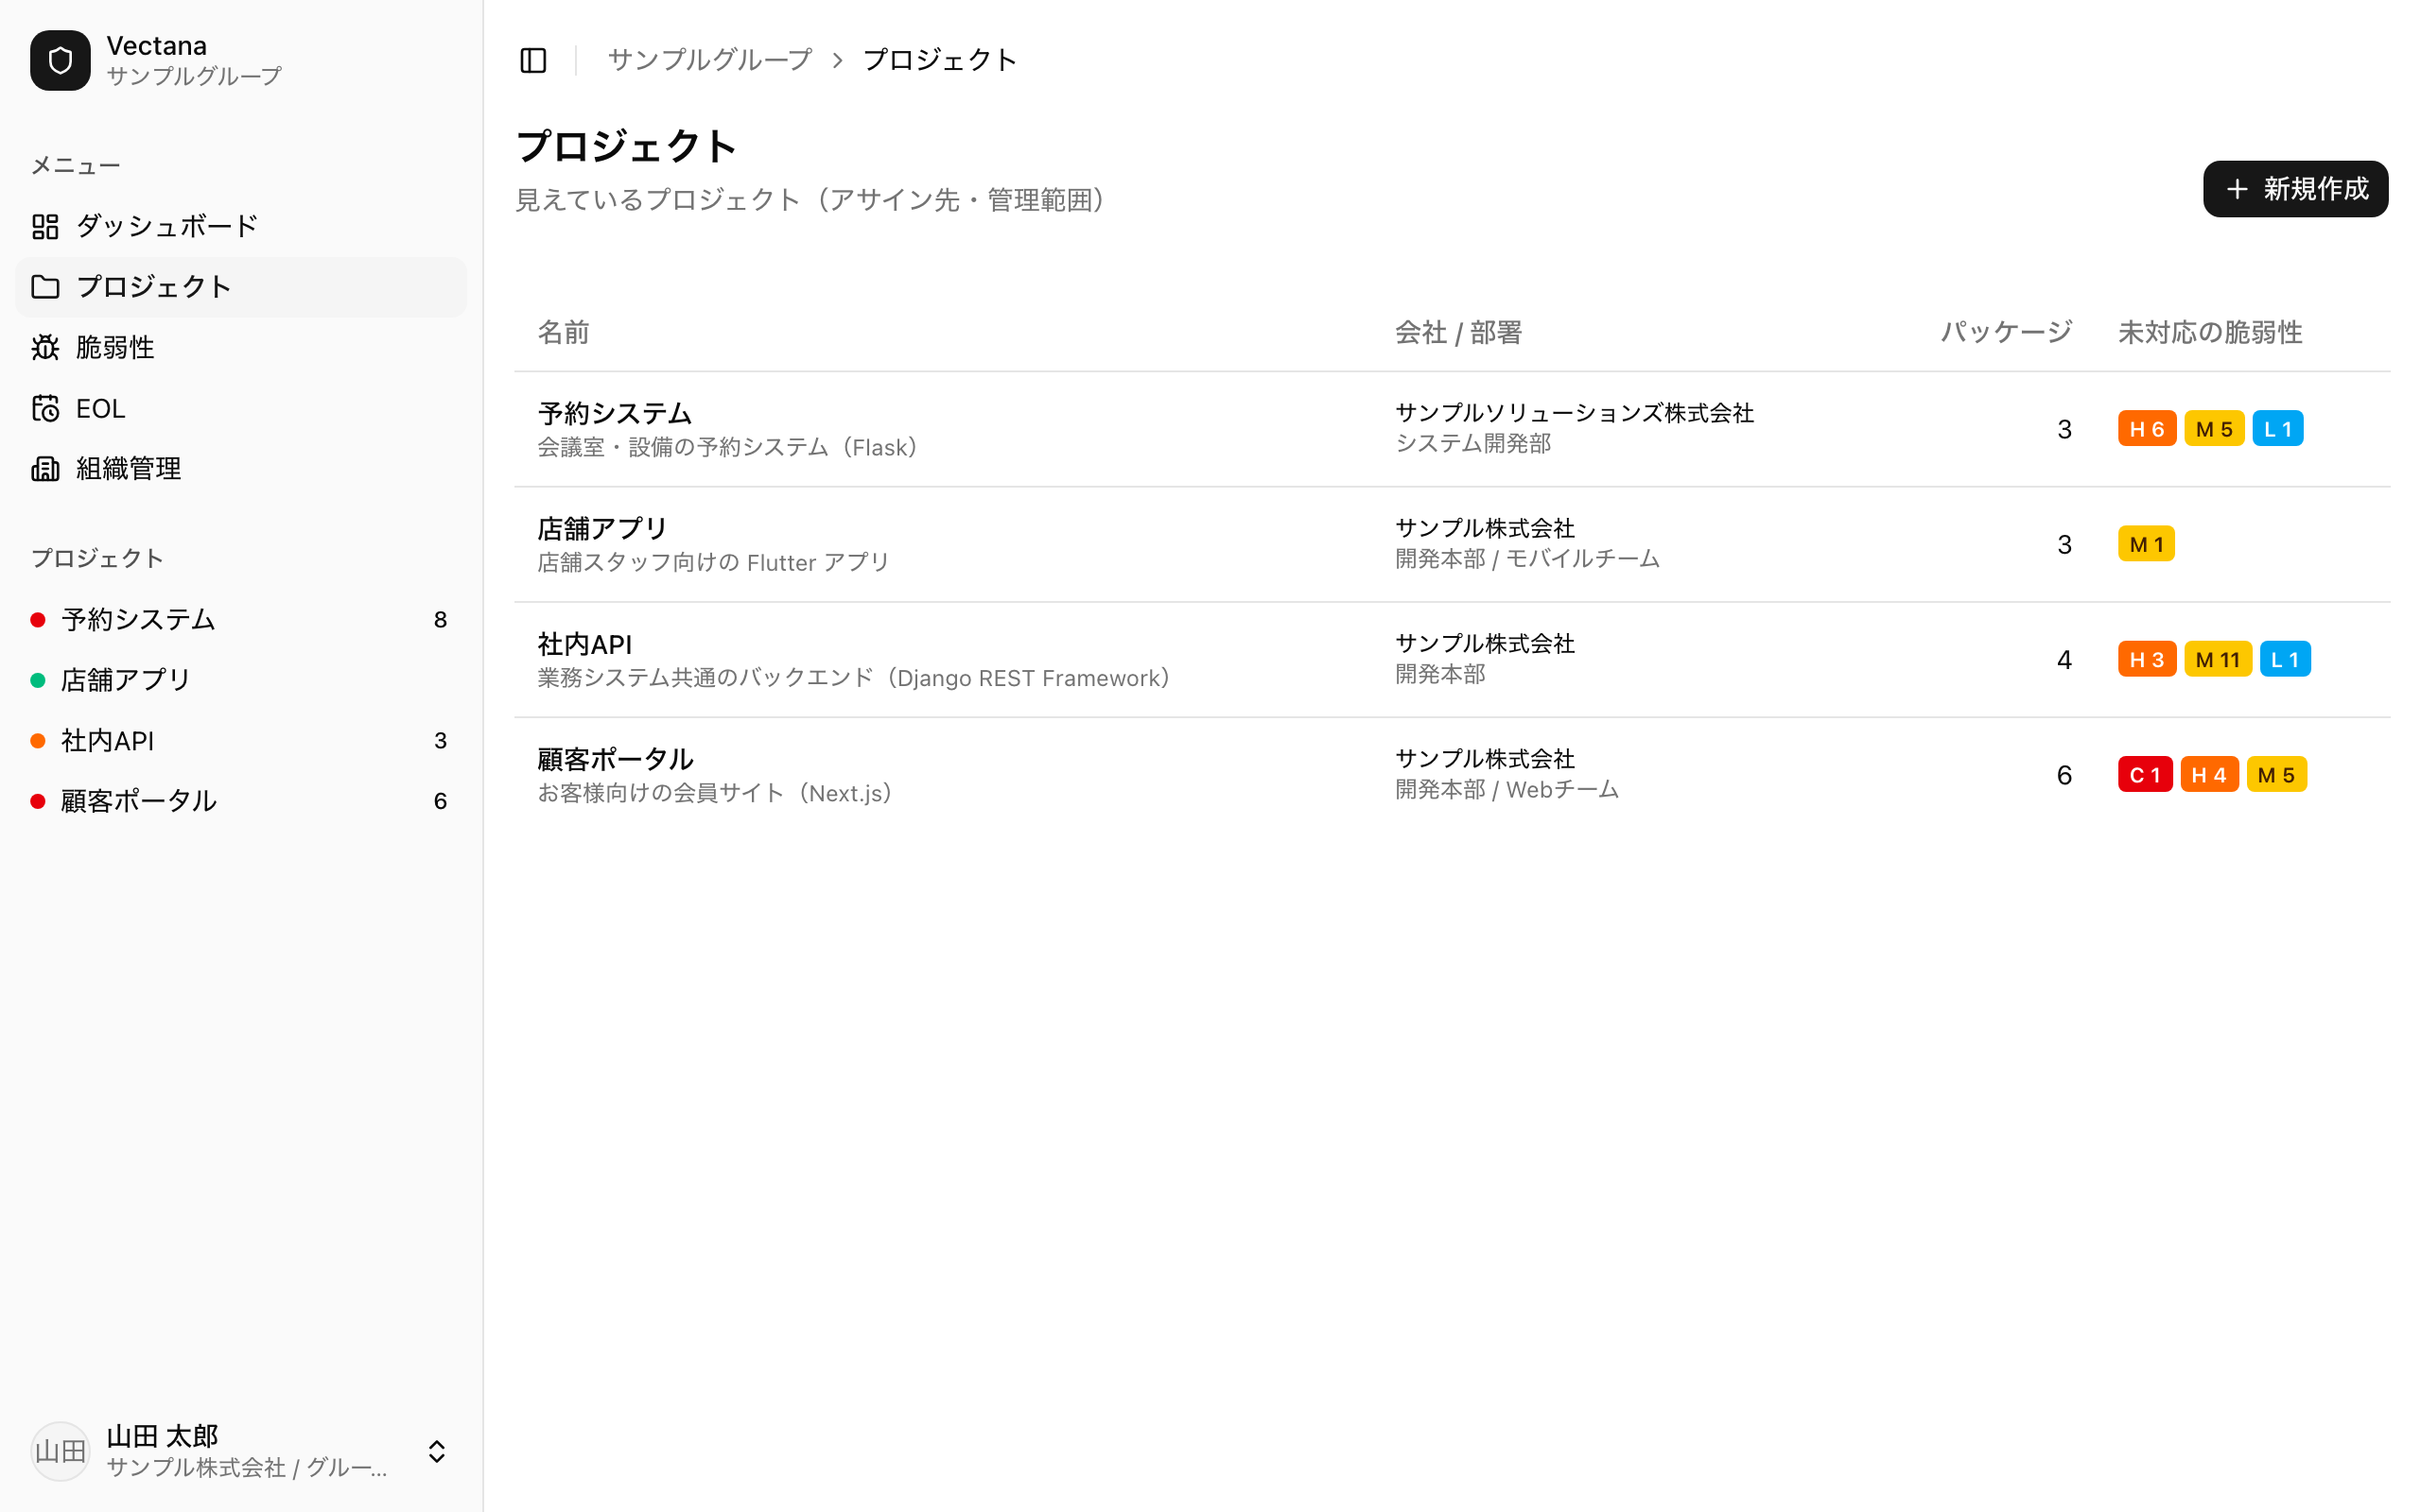The image size is (2421, 1512).
Task: Click the 会社 / 部署 column header
Action: tap(1457, 332)
